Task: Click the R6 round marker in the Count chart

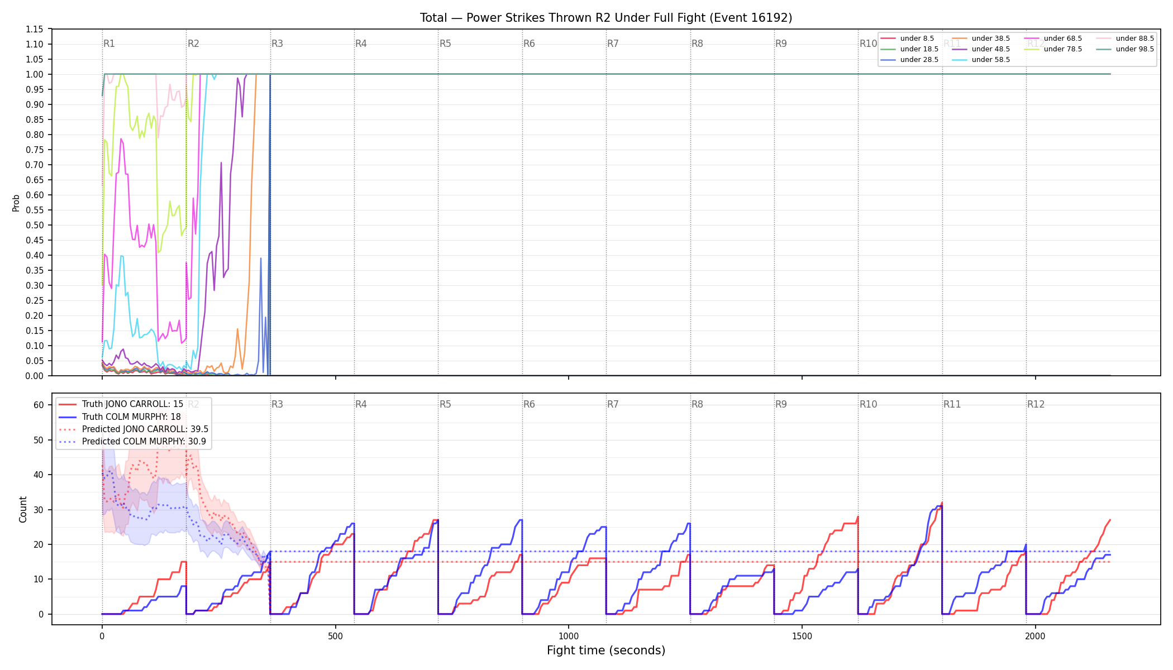Action: click(529, 404)
